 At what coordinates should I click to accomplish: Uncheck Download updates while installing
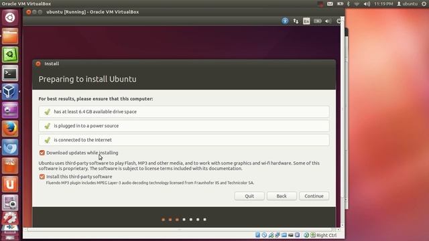42,153
